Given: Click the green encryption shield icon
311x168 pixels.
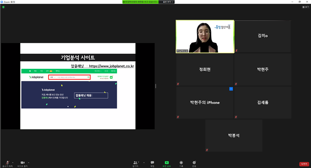Looking at the screenshot, I should pyautogui.click(x=3, y=7).
